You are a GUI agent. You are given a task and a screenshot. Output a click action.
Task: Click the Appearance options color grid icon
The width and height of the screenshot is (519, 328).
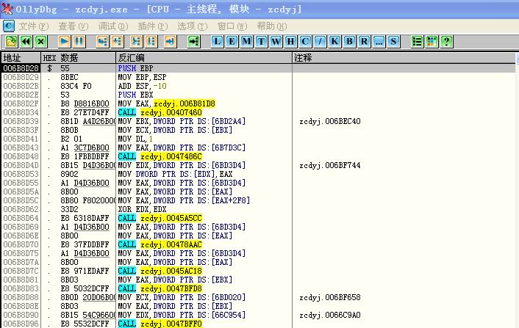[432, 42]
